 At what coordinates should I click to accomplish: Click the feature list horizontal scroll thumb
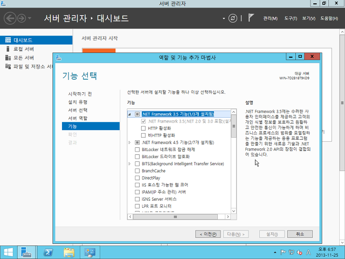175,217
